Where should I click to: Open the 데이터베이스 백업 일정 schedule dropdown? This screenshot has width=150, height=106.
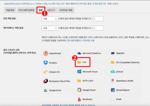pyautogui.click(x=50, y=28)
